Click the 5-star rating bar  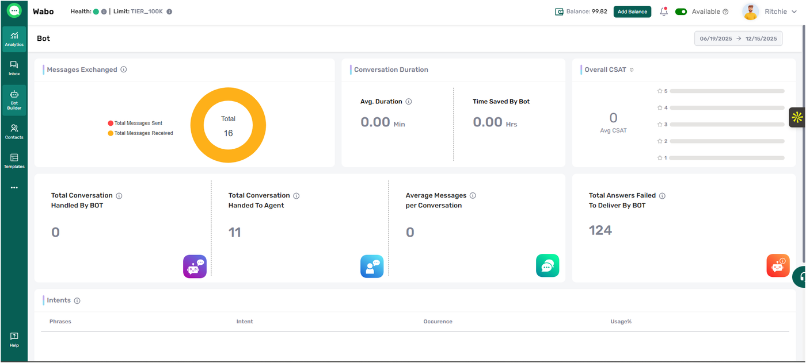(727, 91)
